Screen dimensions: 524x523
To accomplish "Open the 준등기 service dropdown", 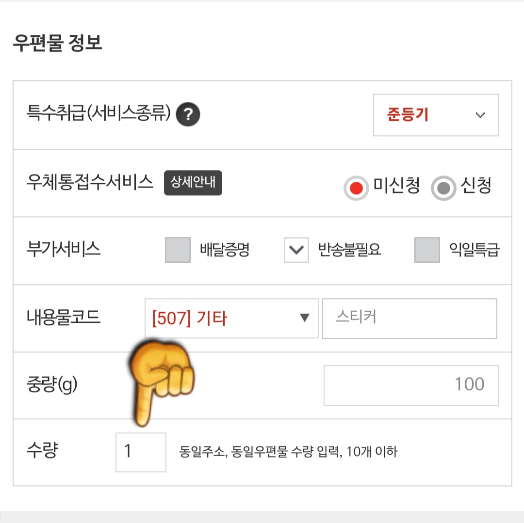I will click(x=435, y=115).
